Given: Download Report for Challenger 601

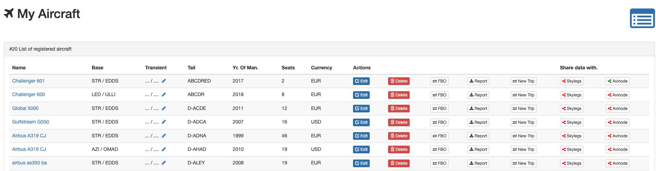Looking at the screenshot, I should (x=478, y=81).
